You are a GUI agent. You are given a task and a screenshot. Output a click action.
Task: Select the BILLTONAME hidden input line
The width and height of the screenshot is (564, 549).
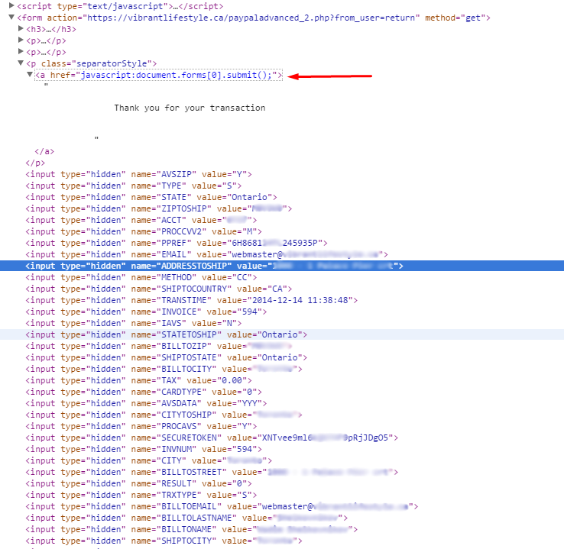coord(191,530)
